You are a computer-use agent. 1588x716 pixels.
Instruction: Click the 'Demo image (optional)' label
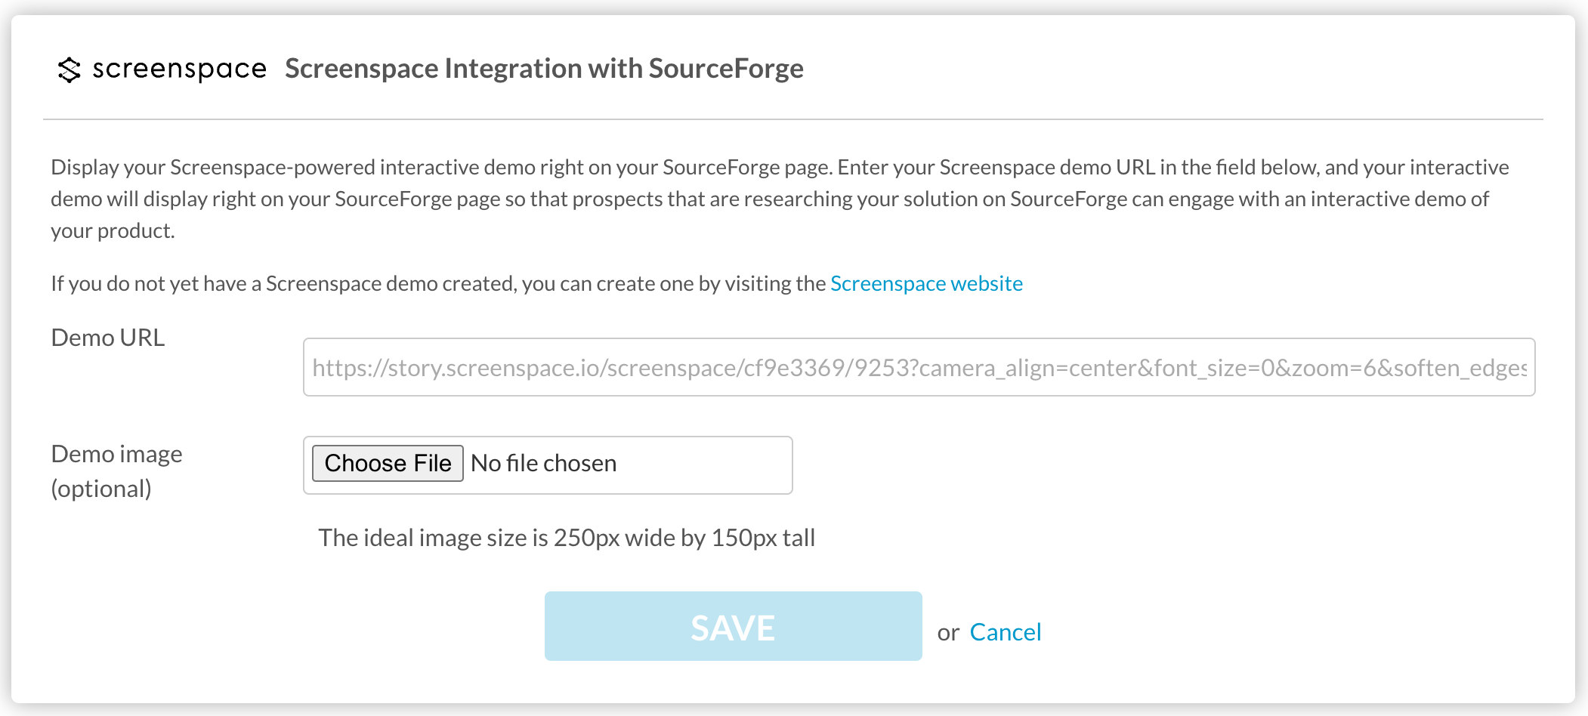[x=116, y=470]
